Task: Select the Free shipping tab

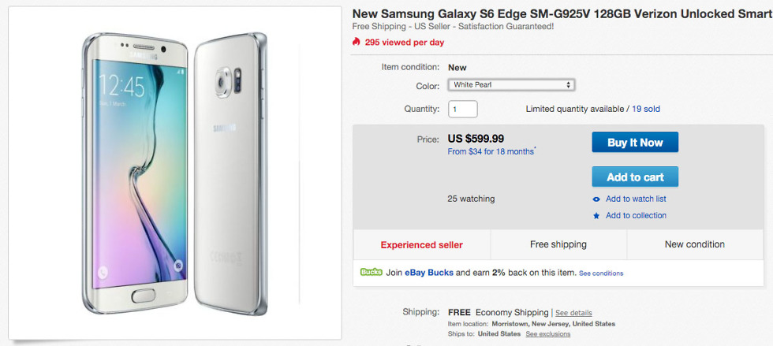Action: 558,244
